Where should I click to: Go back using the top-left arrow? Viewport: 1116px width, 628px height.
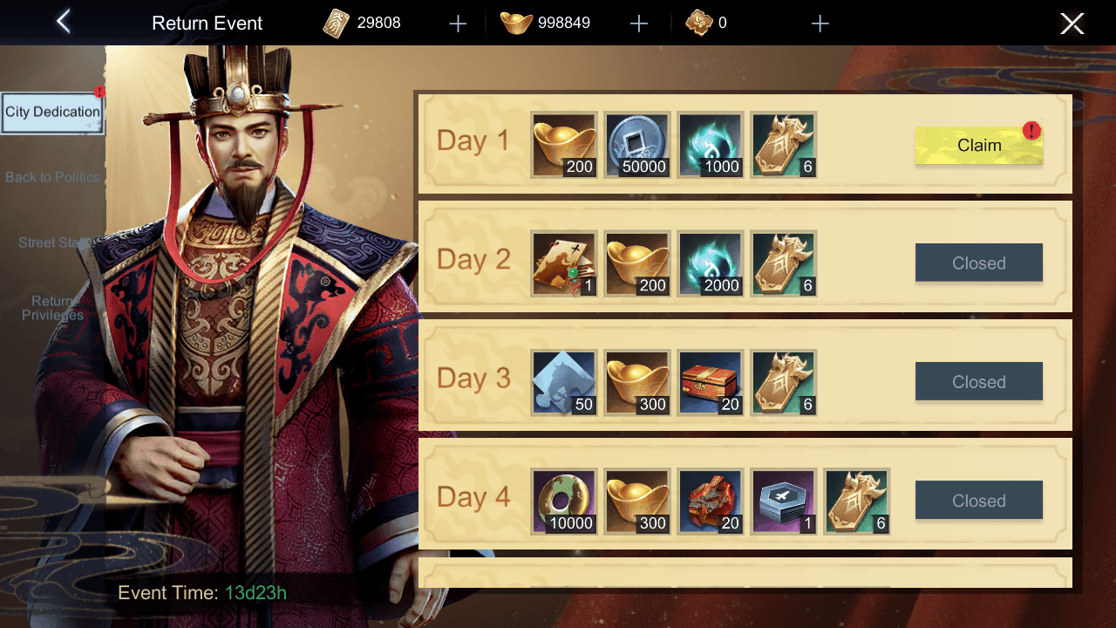(x=63, y=22)
